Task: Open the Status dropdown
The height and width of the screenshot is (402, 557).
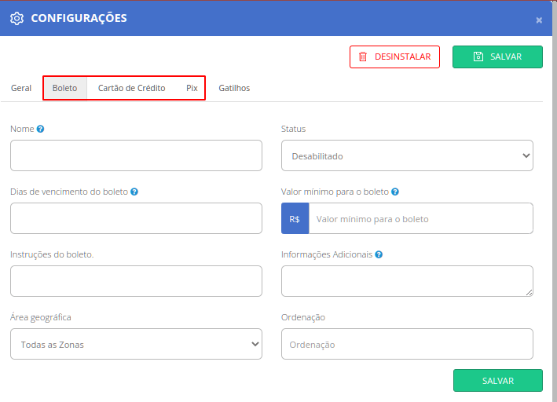Action: pyautogui.click(x=407, y=155)
